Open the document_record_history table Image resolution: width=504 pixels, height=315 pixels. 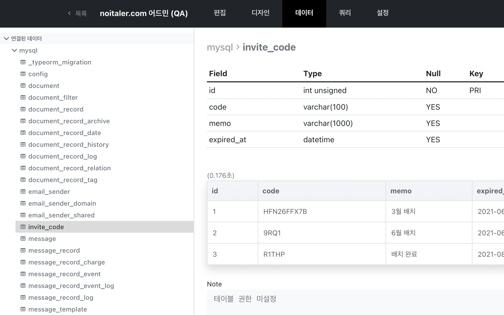68,145
